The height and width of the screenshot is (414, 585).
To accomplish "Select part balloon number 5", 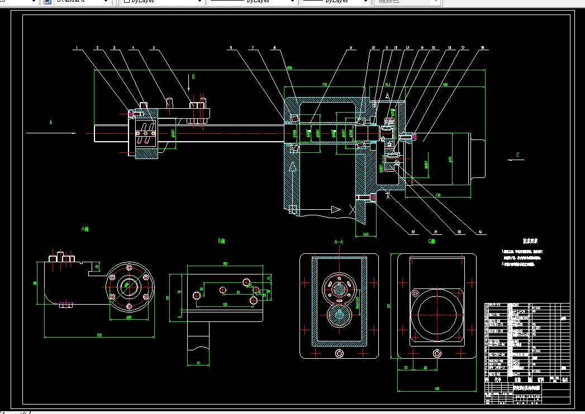I will [x=153, y=47].
